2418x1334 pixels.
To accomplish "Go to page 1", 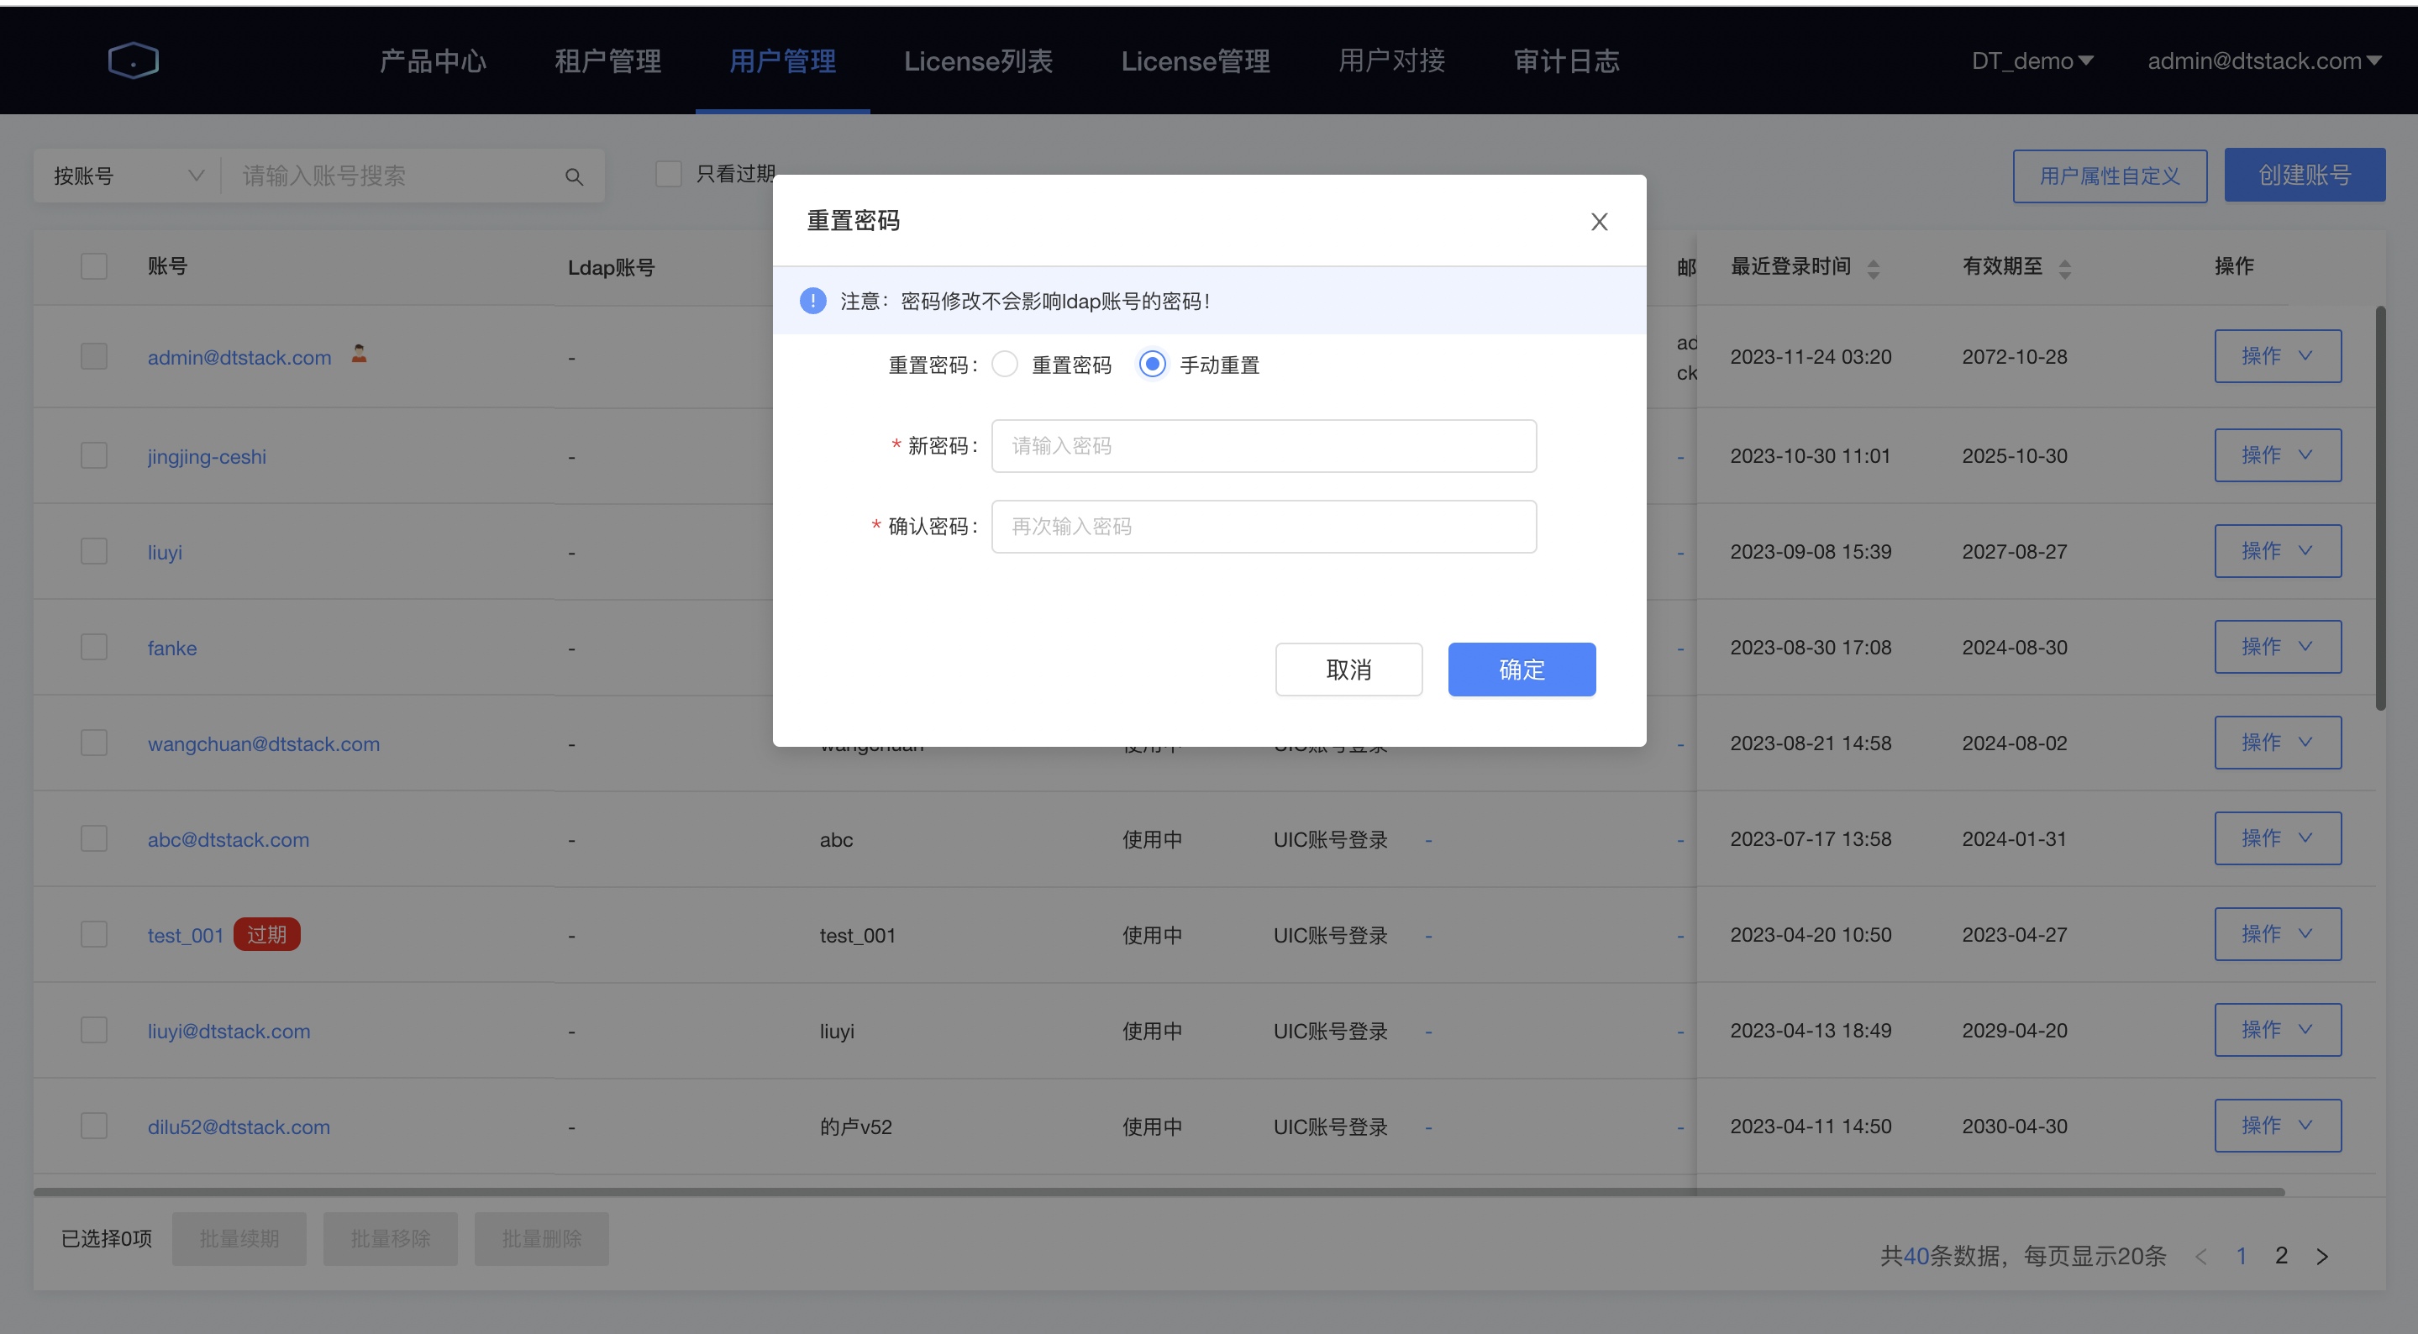I will tap(2242, 1256).
